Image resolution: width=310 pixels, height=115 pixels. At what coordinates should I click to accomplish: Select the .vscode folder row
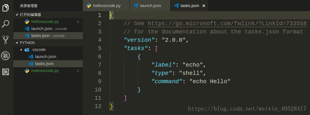tap(48, 50)
